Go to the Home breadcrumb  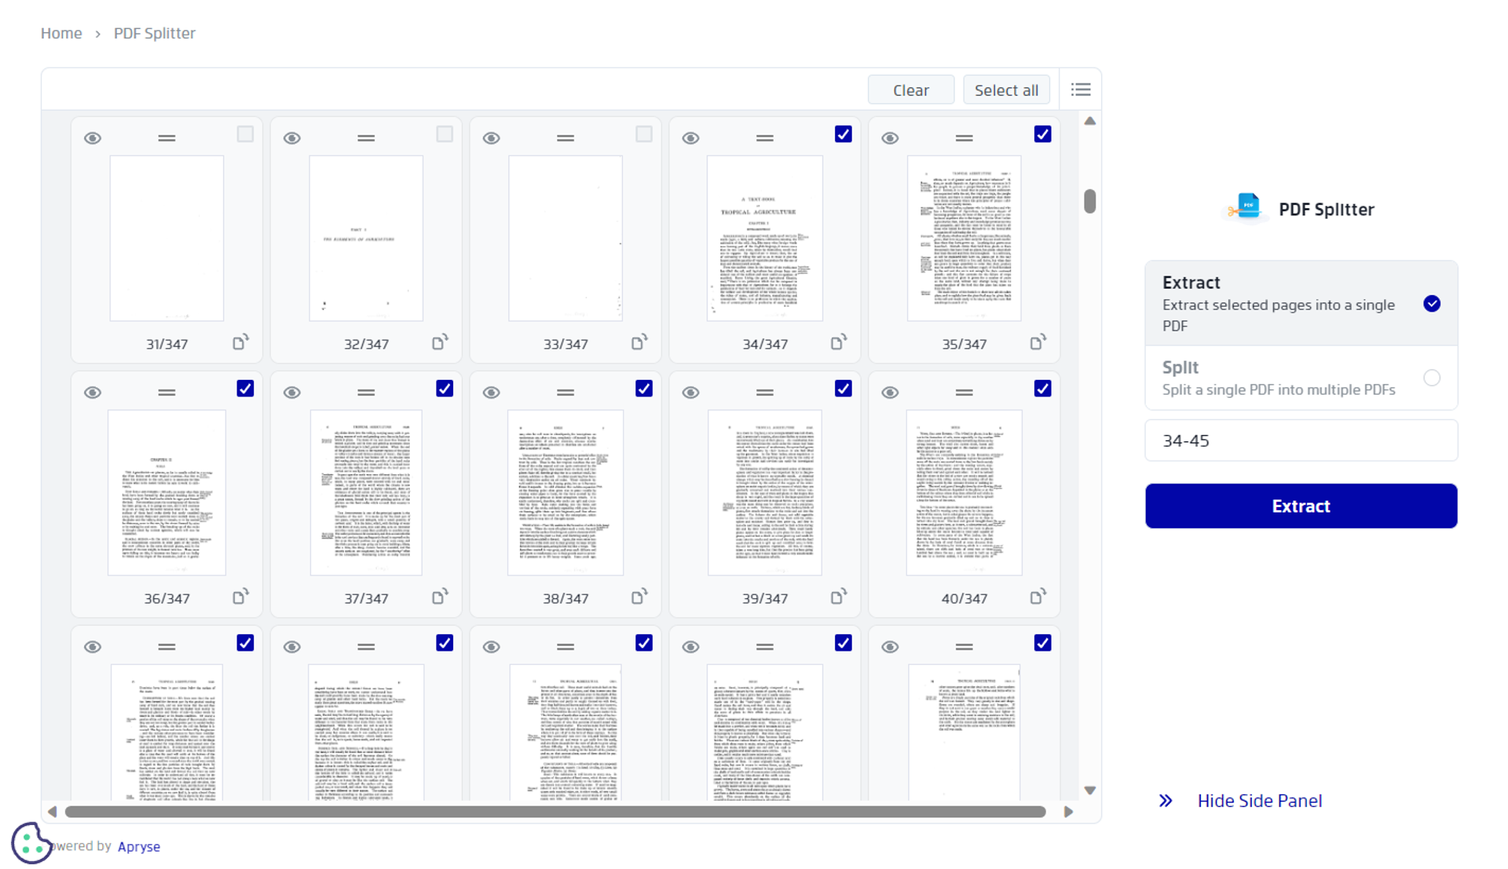pos(61,33)
